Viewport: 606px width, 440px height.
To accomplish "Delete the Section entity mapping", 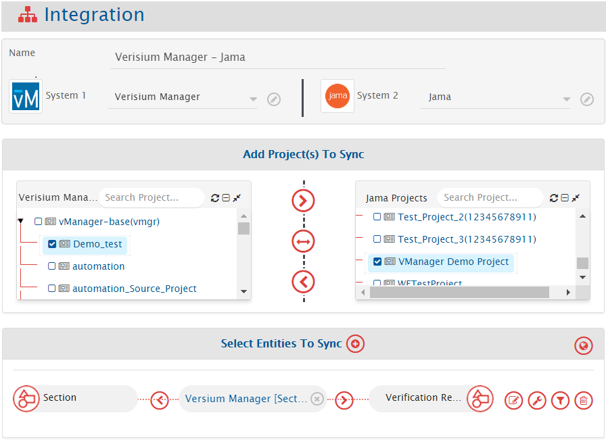I will [583, 400].
